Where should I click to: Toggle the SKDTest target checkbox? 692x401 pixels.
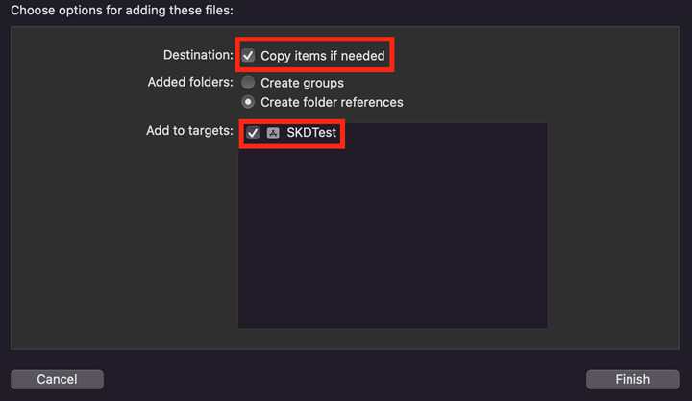tap(253, 133)
